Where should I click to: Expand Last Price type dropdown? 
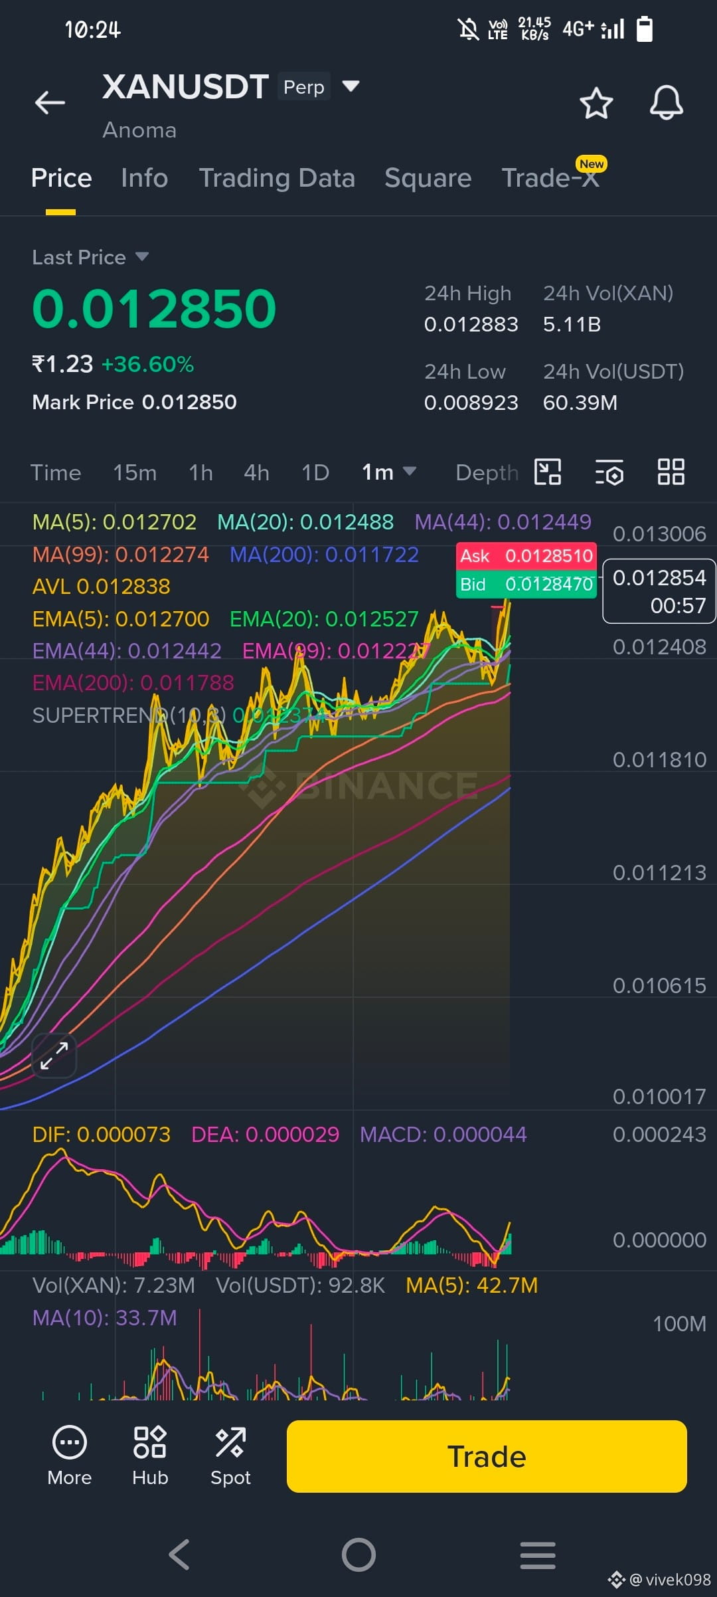coord(142,256)
